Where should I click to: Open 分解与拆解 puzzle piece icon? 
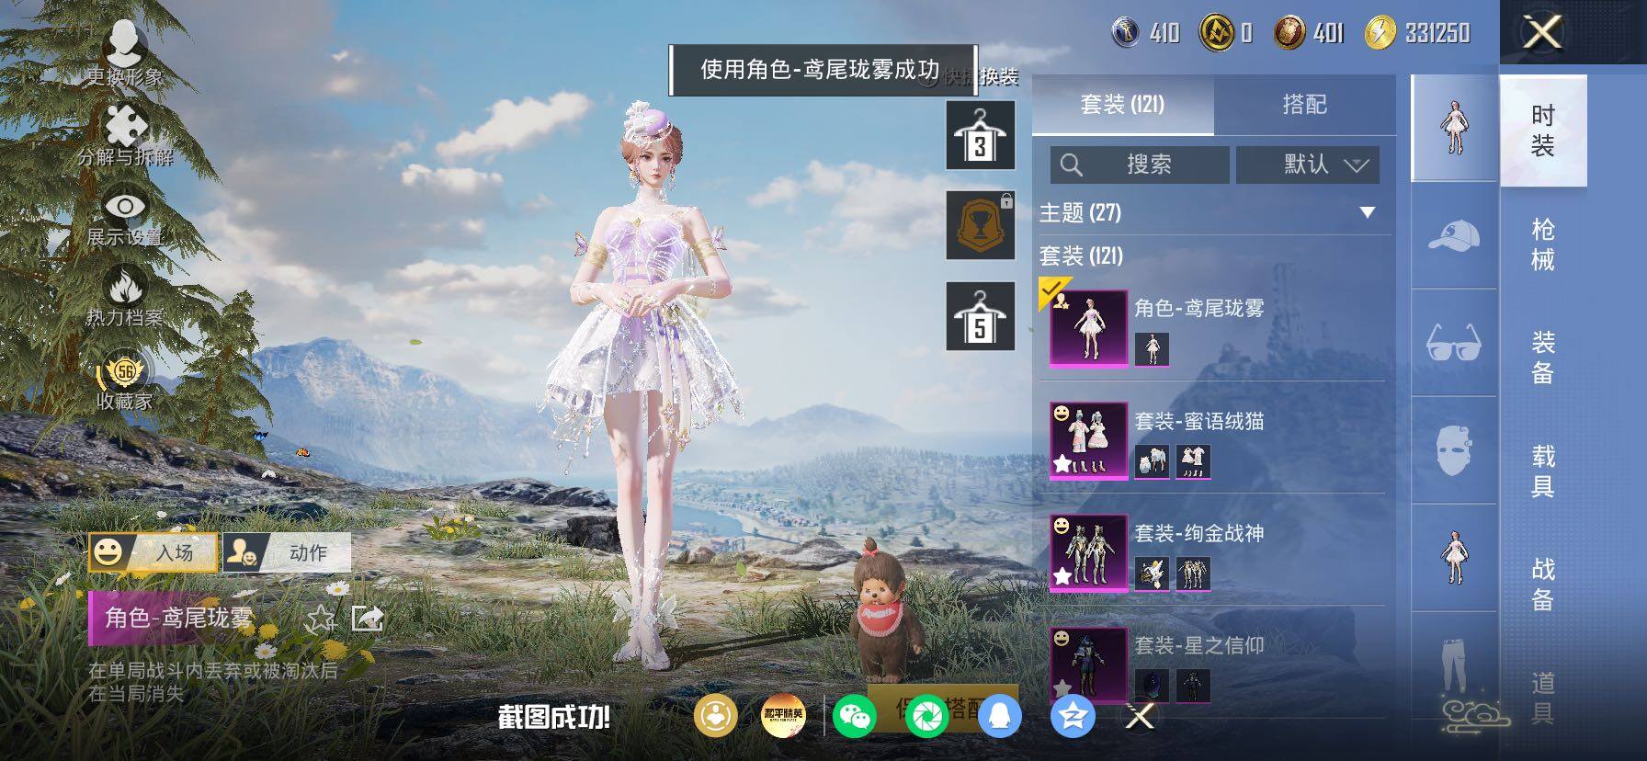point(125,135)
